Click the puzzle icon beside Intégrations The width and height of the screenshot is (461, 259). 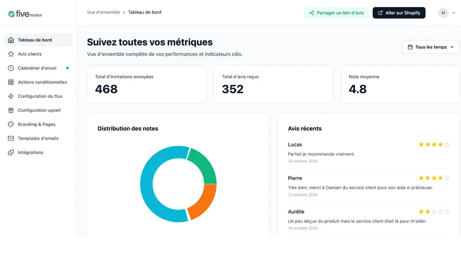(11, 153)
